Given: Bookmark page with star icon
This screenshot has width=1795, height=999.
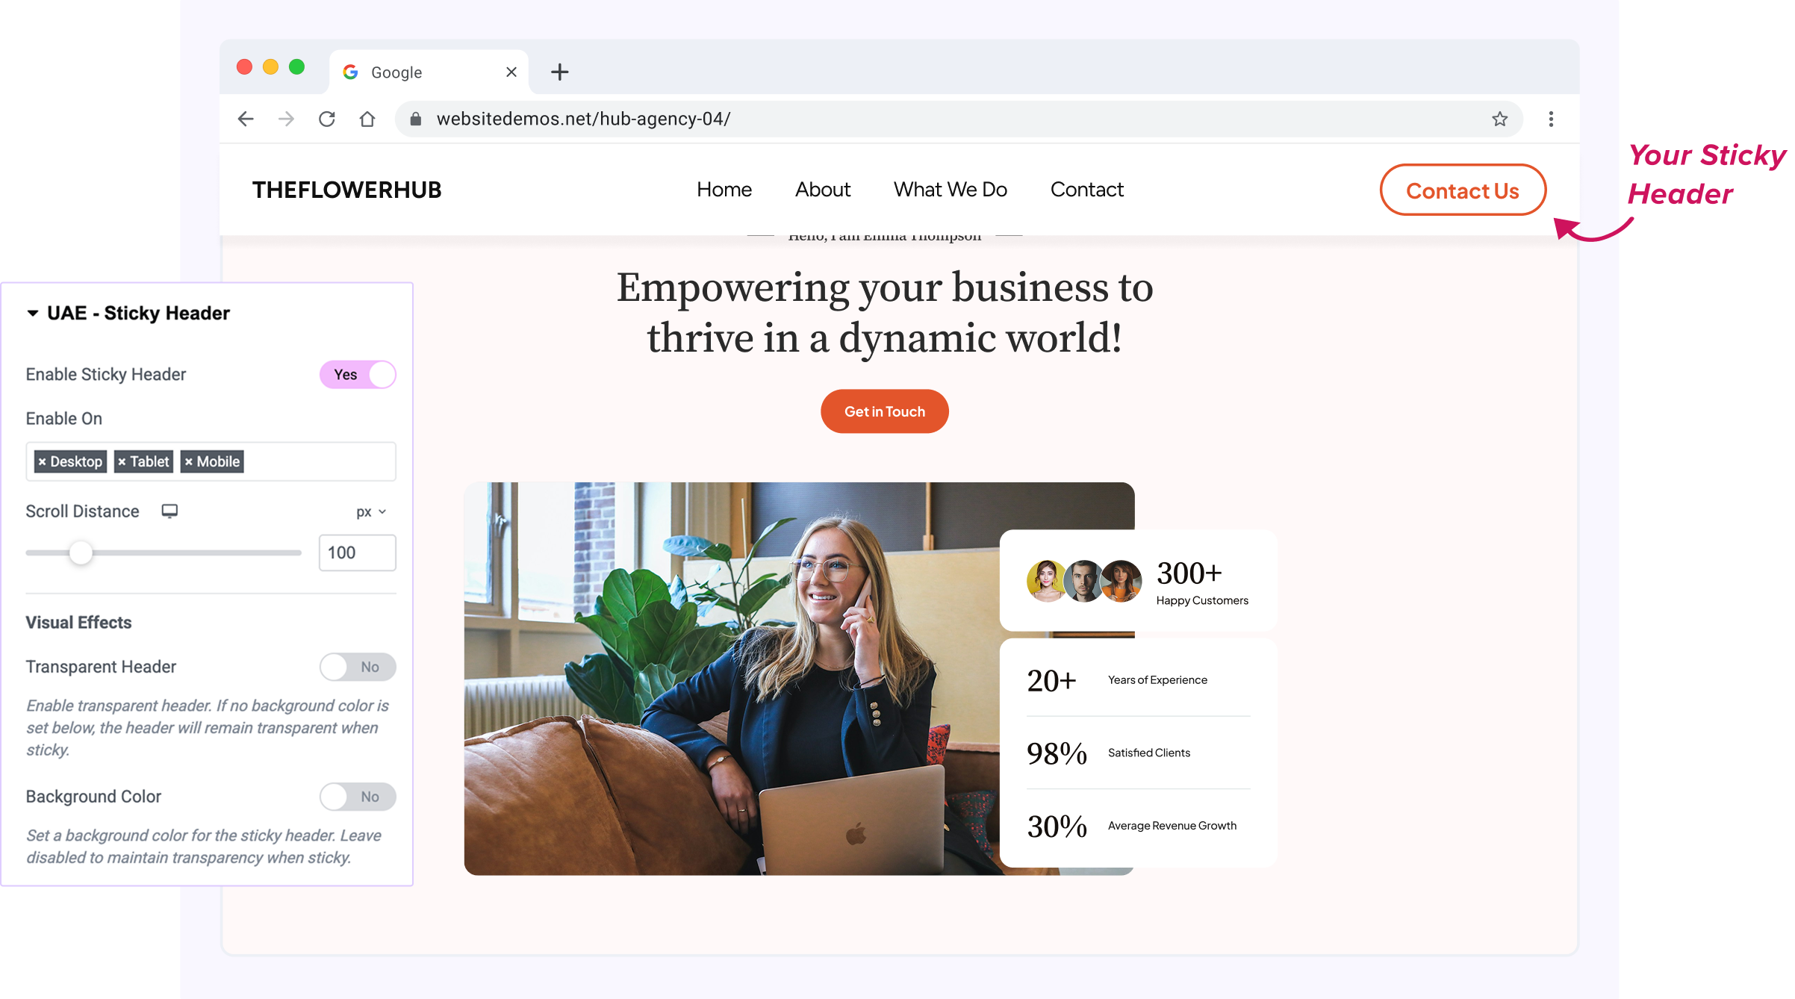Looking at the screenshot, I should tap(1499, 119).
